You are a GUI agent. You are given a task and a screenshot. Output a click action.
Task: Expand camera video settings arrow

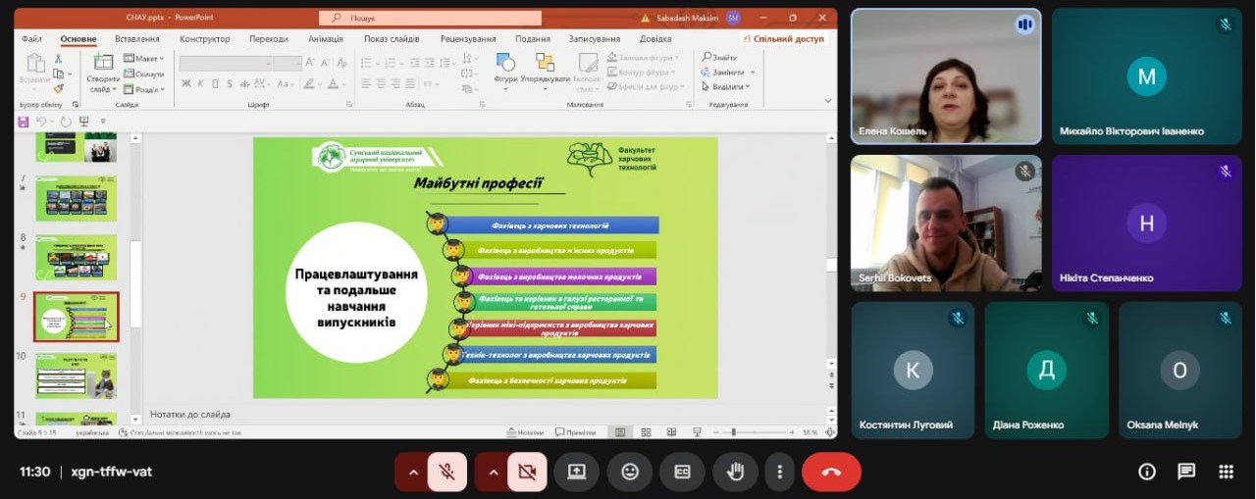[x=493, y=472]
